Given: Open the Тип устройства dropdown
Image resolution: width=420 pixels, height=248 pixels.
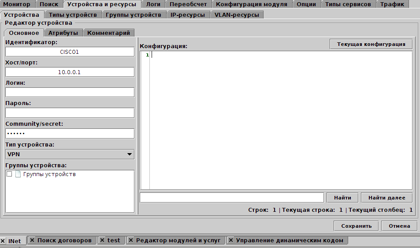Looking at the screenshot, I should tap(70, 154).
